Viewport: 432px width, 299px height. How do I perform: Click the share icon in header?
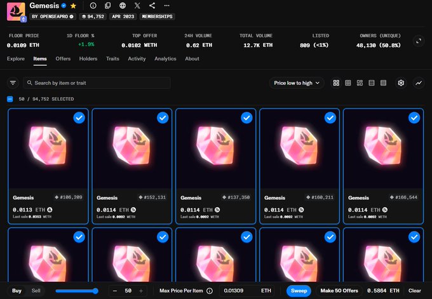pyautogui.click(x=152, y=6)
